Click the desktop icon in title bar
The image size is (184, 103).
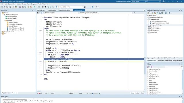tap(164, 1)
